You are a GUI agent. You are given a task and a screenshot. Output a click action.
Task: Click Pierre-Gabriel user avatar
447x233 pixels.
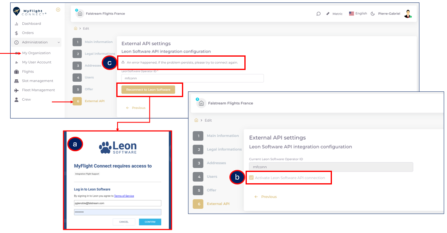click(407, 14)
